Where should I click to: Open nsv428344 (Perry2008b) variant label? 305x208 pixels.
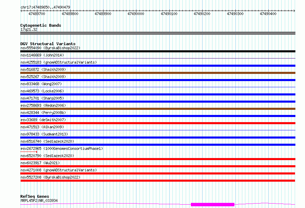[43, 113]
